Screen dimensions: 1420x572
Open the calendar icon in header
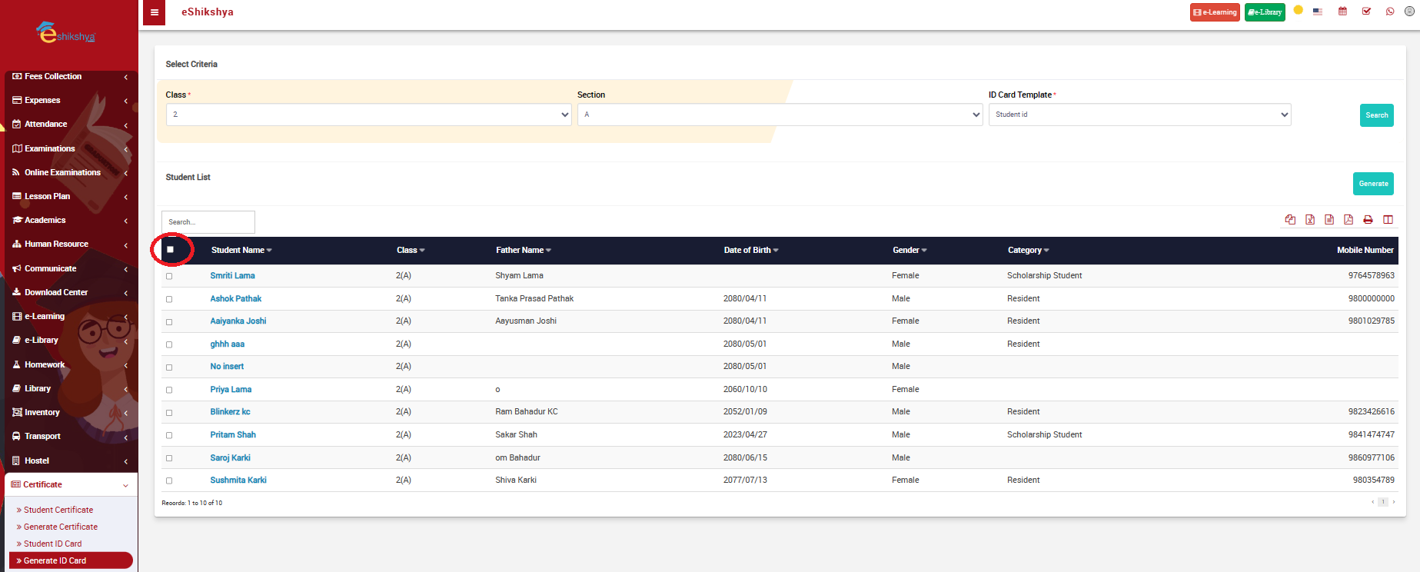(1342, 12)
